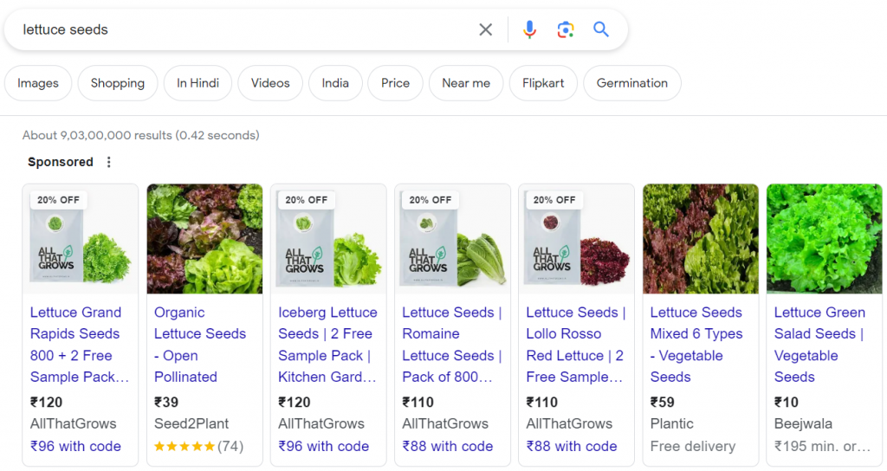Open the Sponsored three-dot options menu
Image resolution: width=887 pixels, height=471 pixels.
tap(108, 162)
